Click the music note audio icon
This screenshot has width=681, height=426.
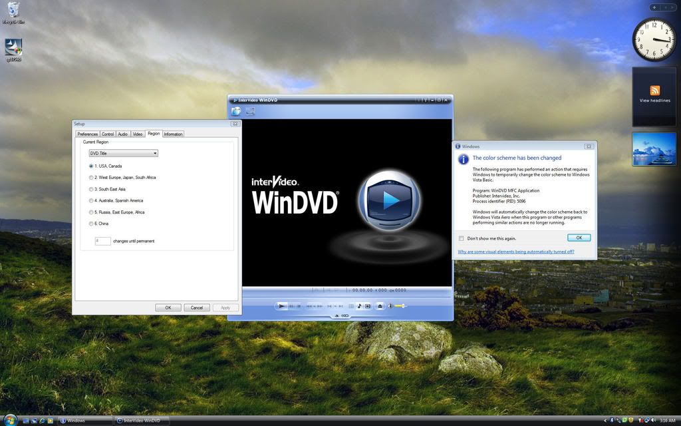point(359,306)
